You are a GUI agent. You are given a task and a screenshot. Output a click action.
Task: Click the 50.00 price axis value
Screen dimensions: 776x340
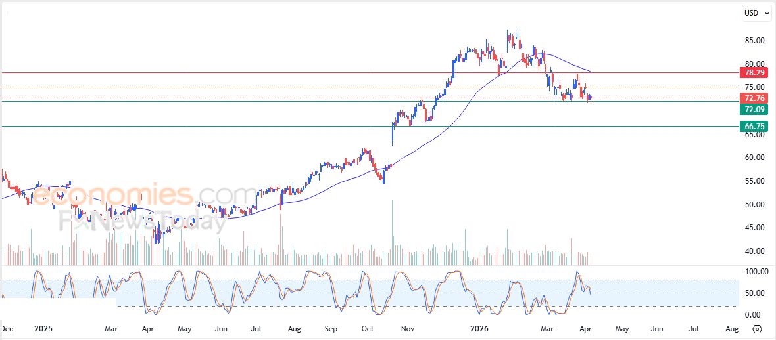tap(754, 205)
